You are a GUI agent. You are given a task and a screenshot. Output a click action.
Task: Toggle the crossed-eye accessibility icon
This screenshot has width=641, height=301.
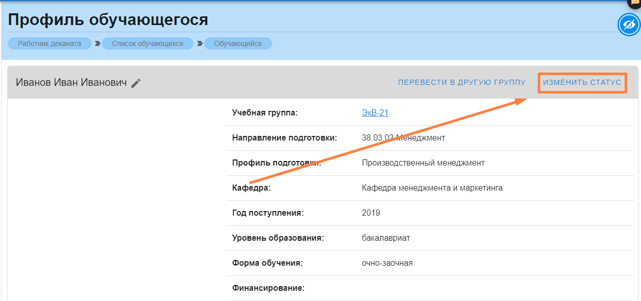pyautogui.click(x=628, y=25)
